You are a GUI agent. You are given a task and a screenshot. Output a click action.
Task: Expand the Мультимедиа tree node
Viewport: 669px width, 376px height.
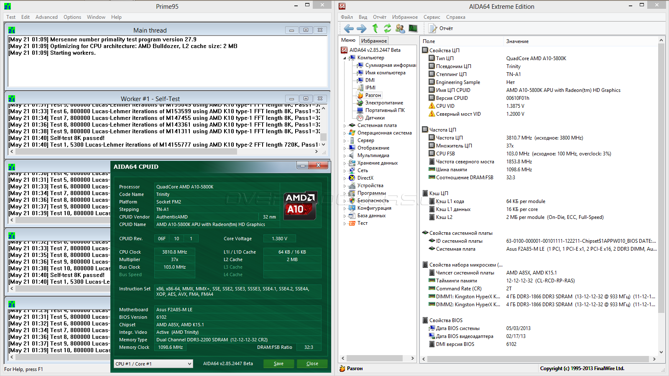point(345,156)
